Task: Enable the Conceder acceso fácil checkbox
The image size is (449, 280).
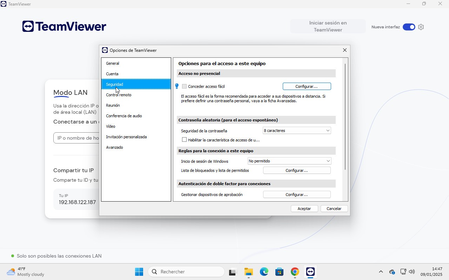Action: pyautogui.click(x=184, y=86)
